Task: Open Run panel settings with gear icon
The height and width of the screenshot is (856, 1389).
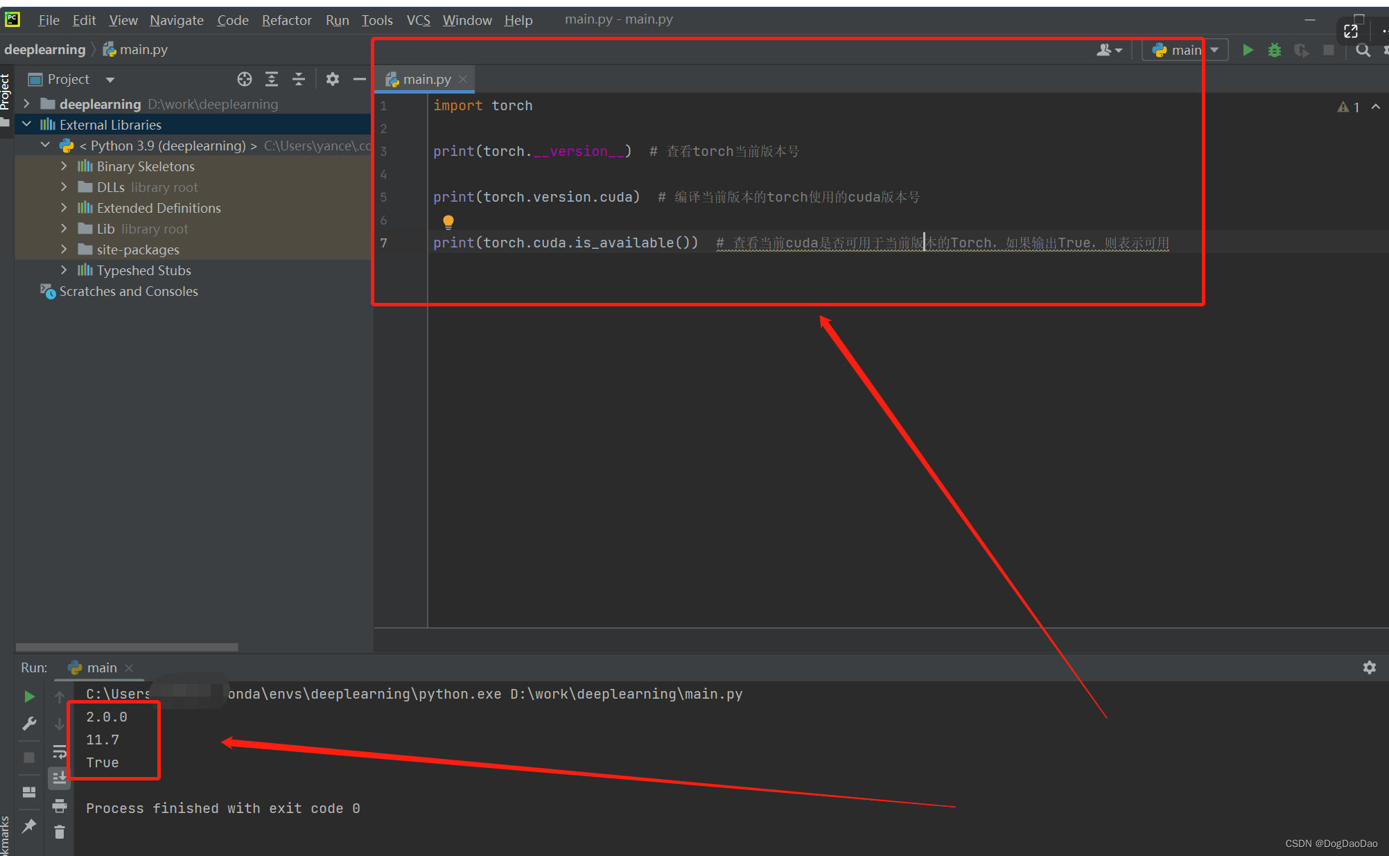Action: click(1370, 667)
